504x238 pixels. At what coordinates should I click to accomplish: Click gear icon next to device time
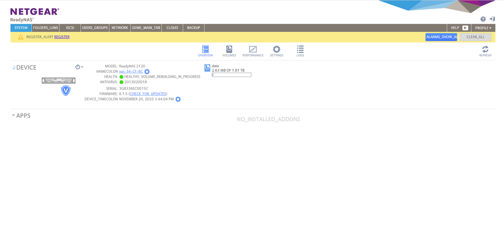178,99
